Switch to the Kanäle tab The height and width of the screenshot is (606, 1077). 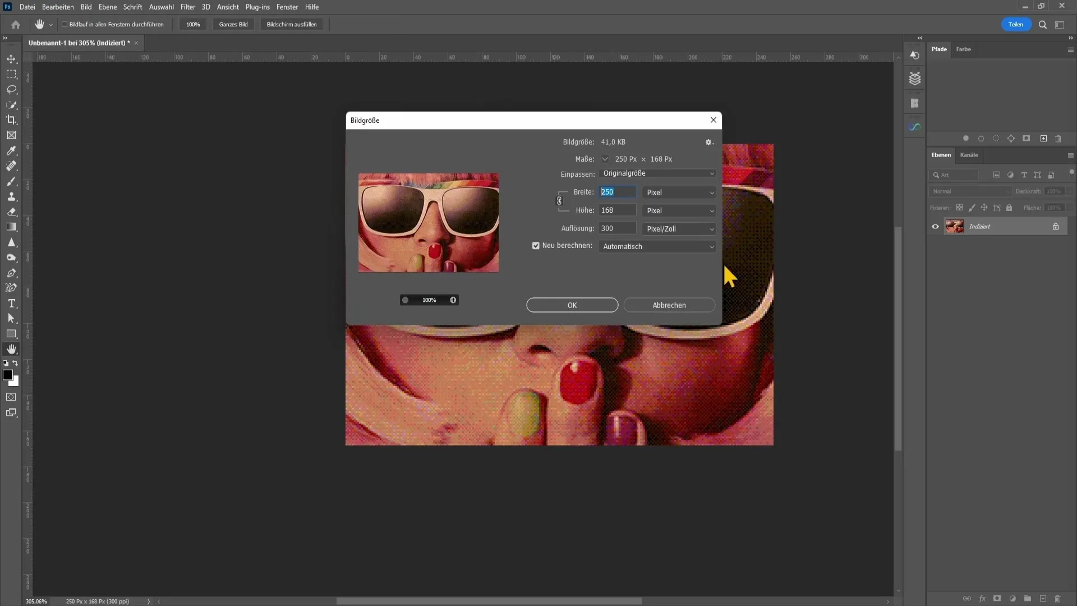pyautogui.click(x=969, y=155)
